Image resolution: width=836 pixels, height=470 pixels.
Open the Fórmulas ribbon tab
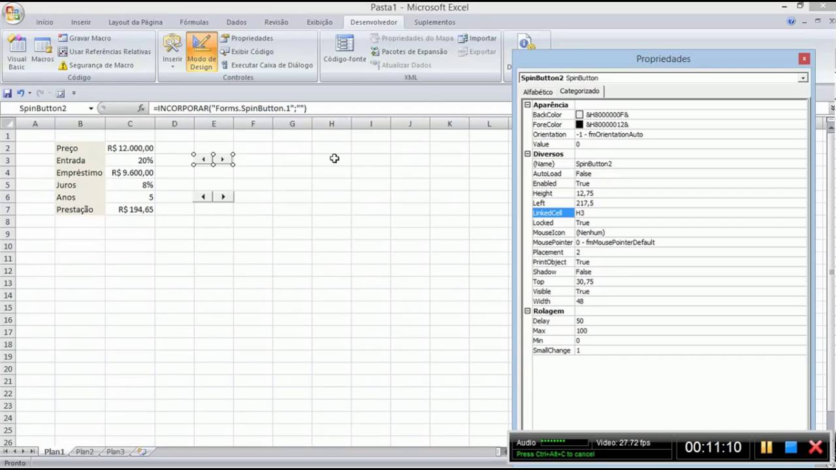click(194, 22)
